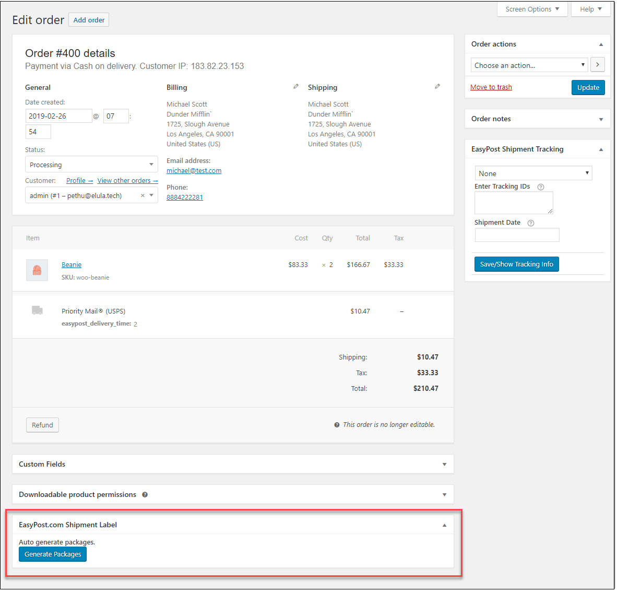Click Priority Mail (USPS) shipping line
The image size is (617, 591).
93,311
